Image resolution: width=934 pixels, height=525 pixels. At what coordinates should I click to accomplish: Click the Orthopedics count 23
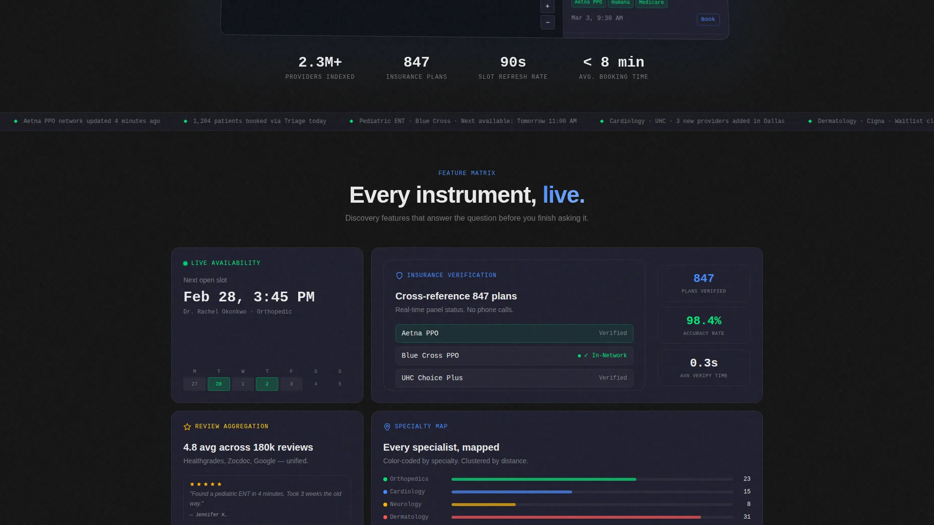point(747,479)
